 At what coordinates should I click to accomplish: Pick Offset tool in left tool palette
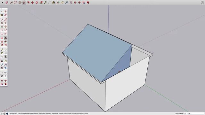(x=5, y=45)
